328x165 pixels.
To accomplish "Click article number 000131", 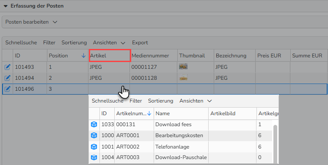I will pyautogui.click(x=126, y=124).
